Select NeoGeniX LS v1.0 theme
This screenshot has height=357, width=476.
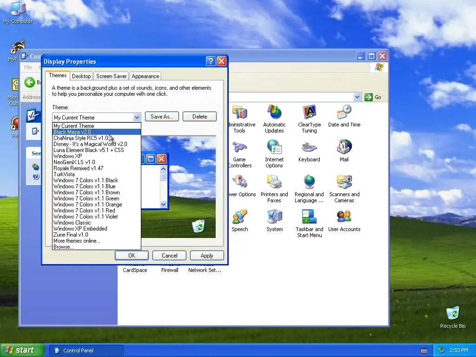pyautogui.click(x=97, y=162)
